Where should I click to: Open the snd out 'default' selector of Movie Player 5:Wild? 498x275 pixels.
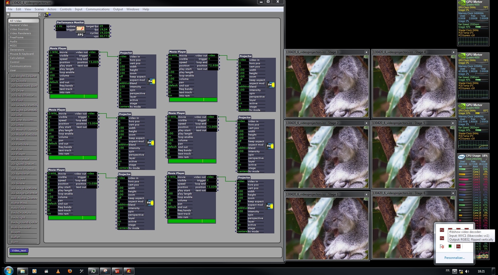coord(172,147)
